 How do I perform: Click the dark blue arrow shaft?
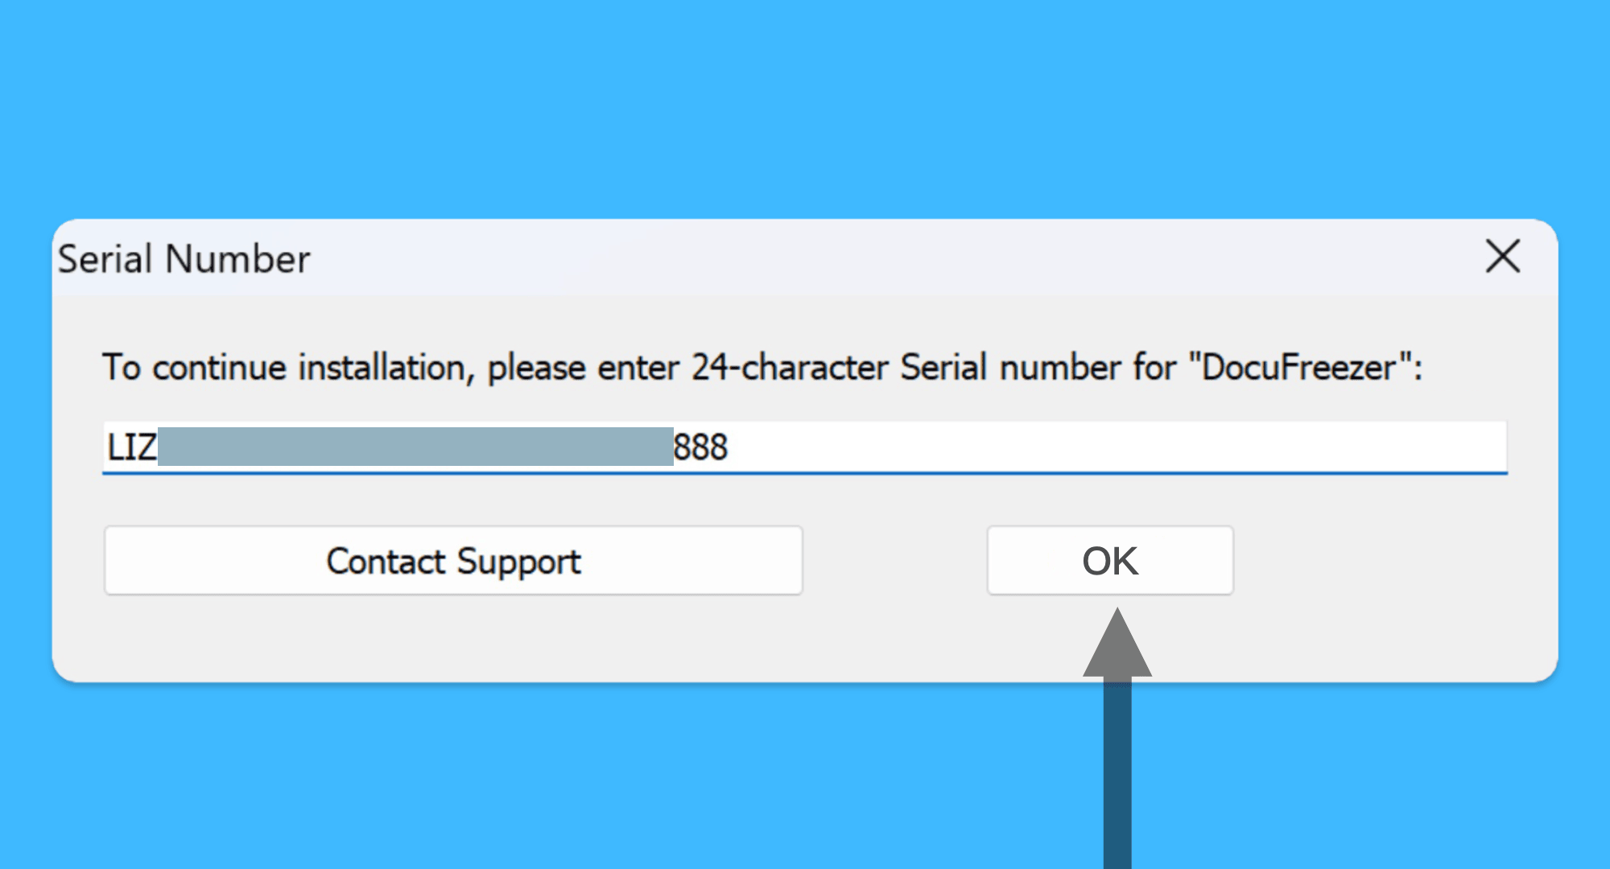pyautogui.click(x=1117, y=772)
